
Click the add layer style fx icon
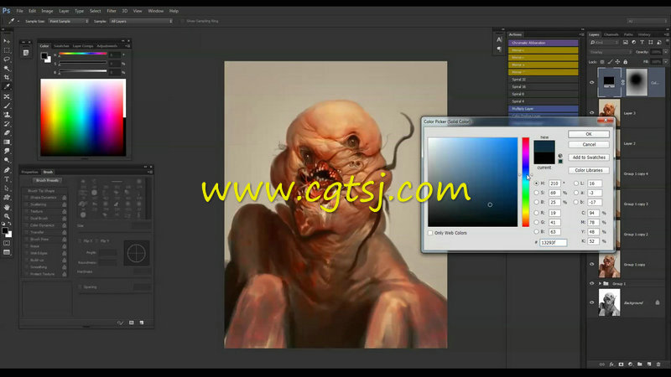pos(611,364)
